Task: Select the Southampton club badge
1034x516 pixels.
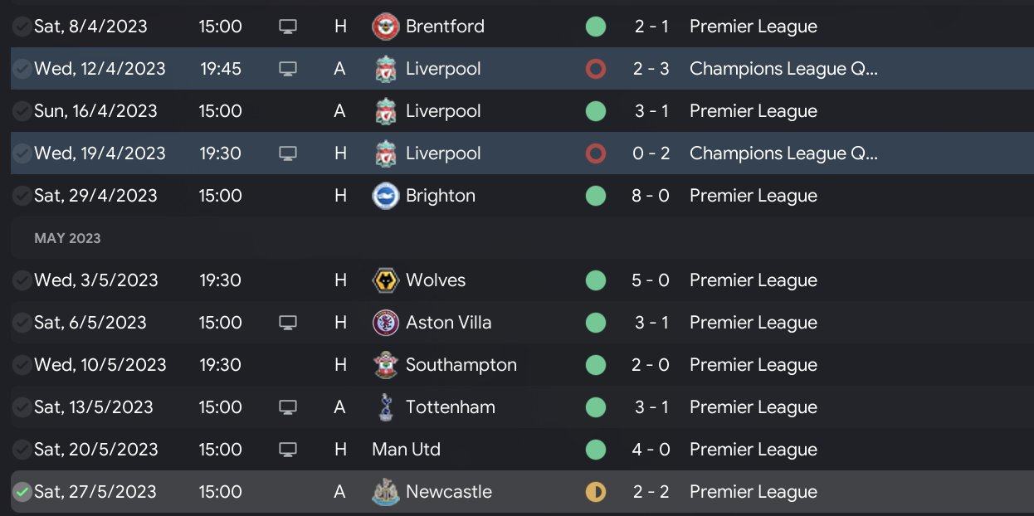Action: (x=386, y=365)
